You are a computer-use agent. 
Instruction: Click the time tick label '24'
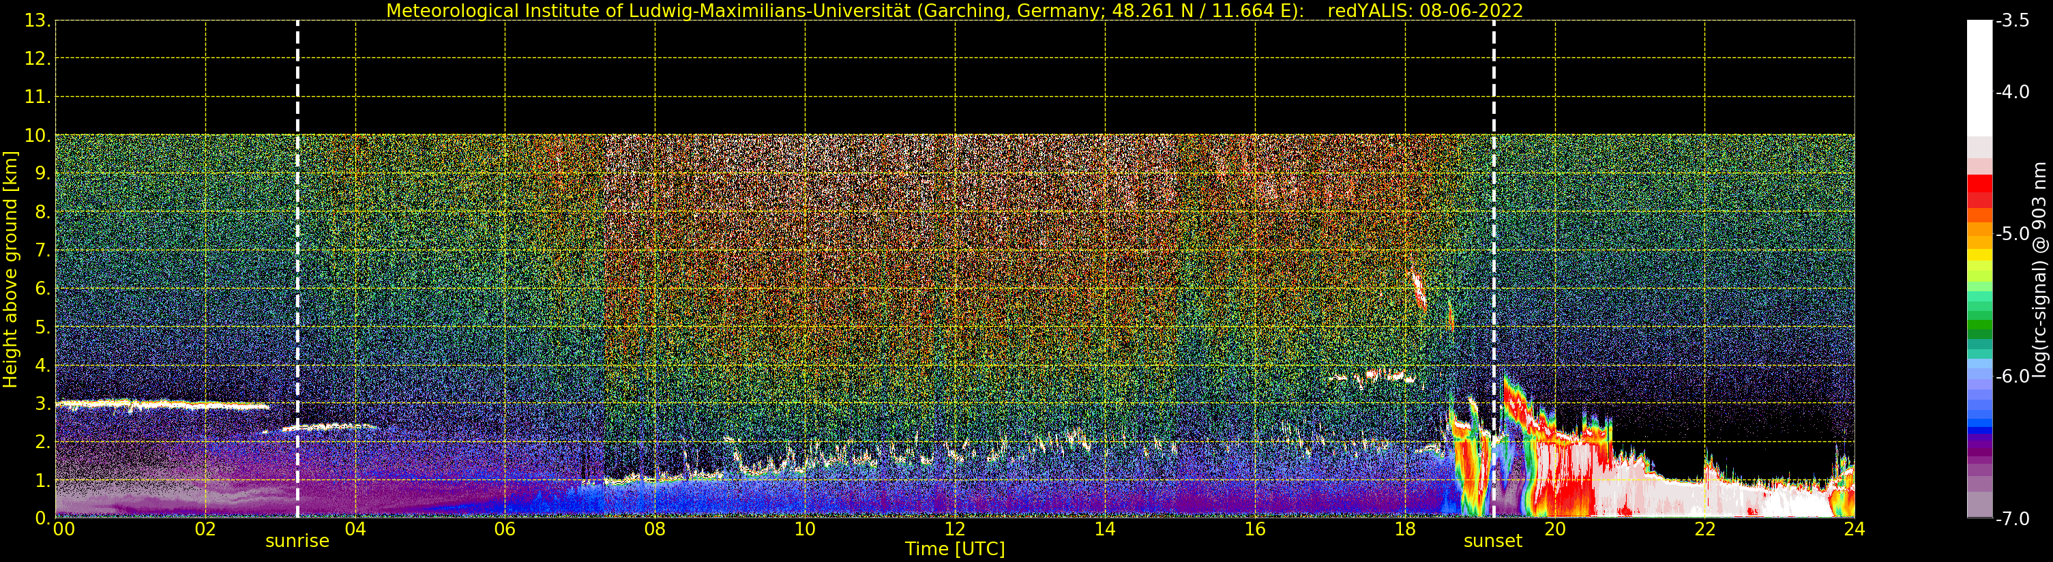(x=1855, y=529)
